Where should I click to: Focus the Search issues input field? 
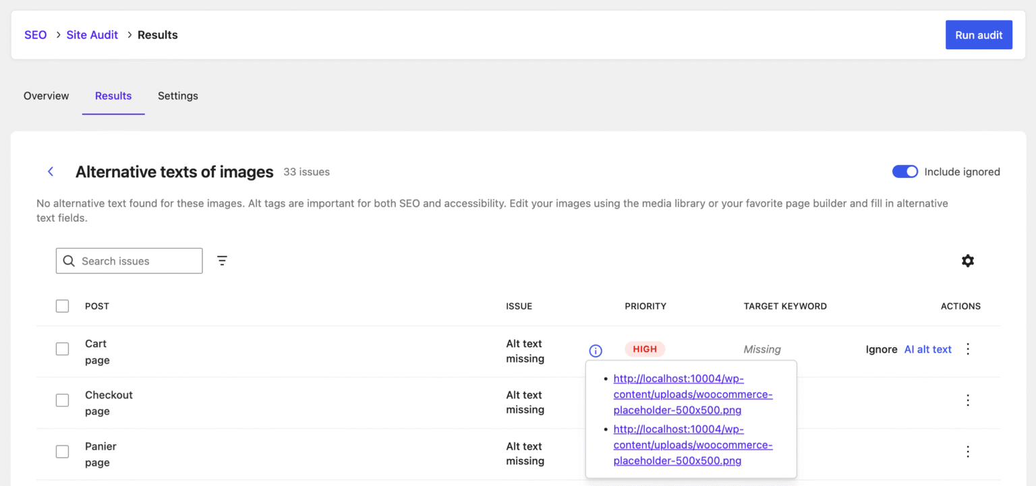(x=129, y=261)
